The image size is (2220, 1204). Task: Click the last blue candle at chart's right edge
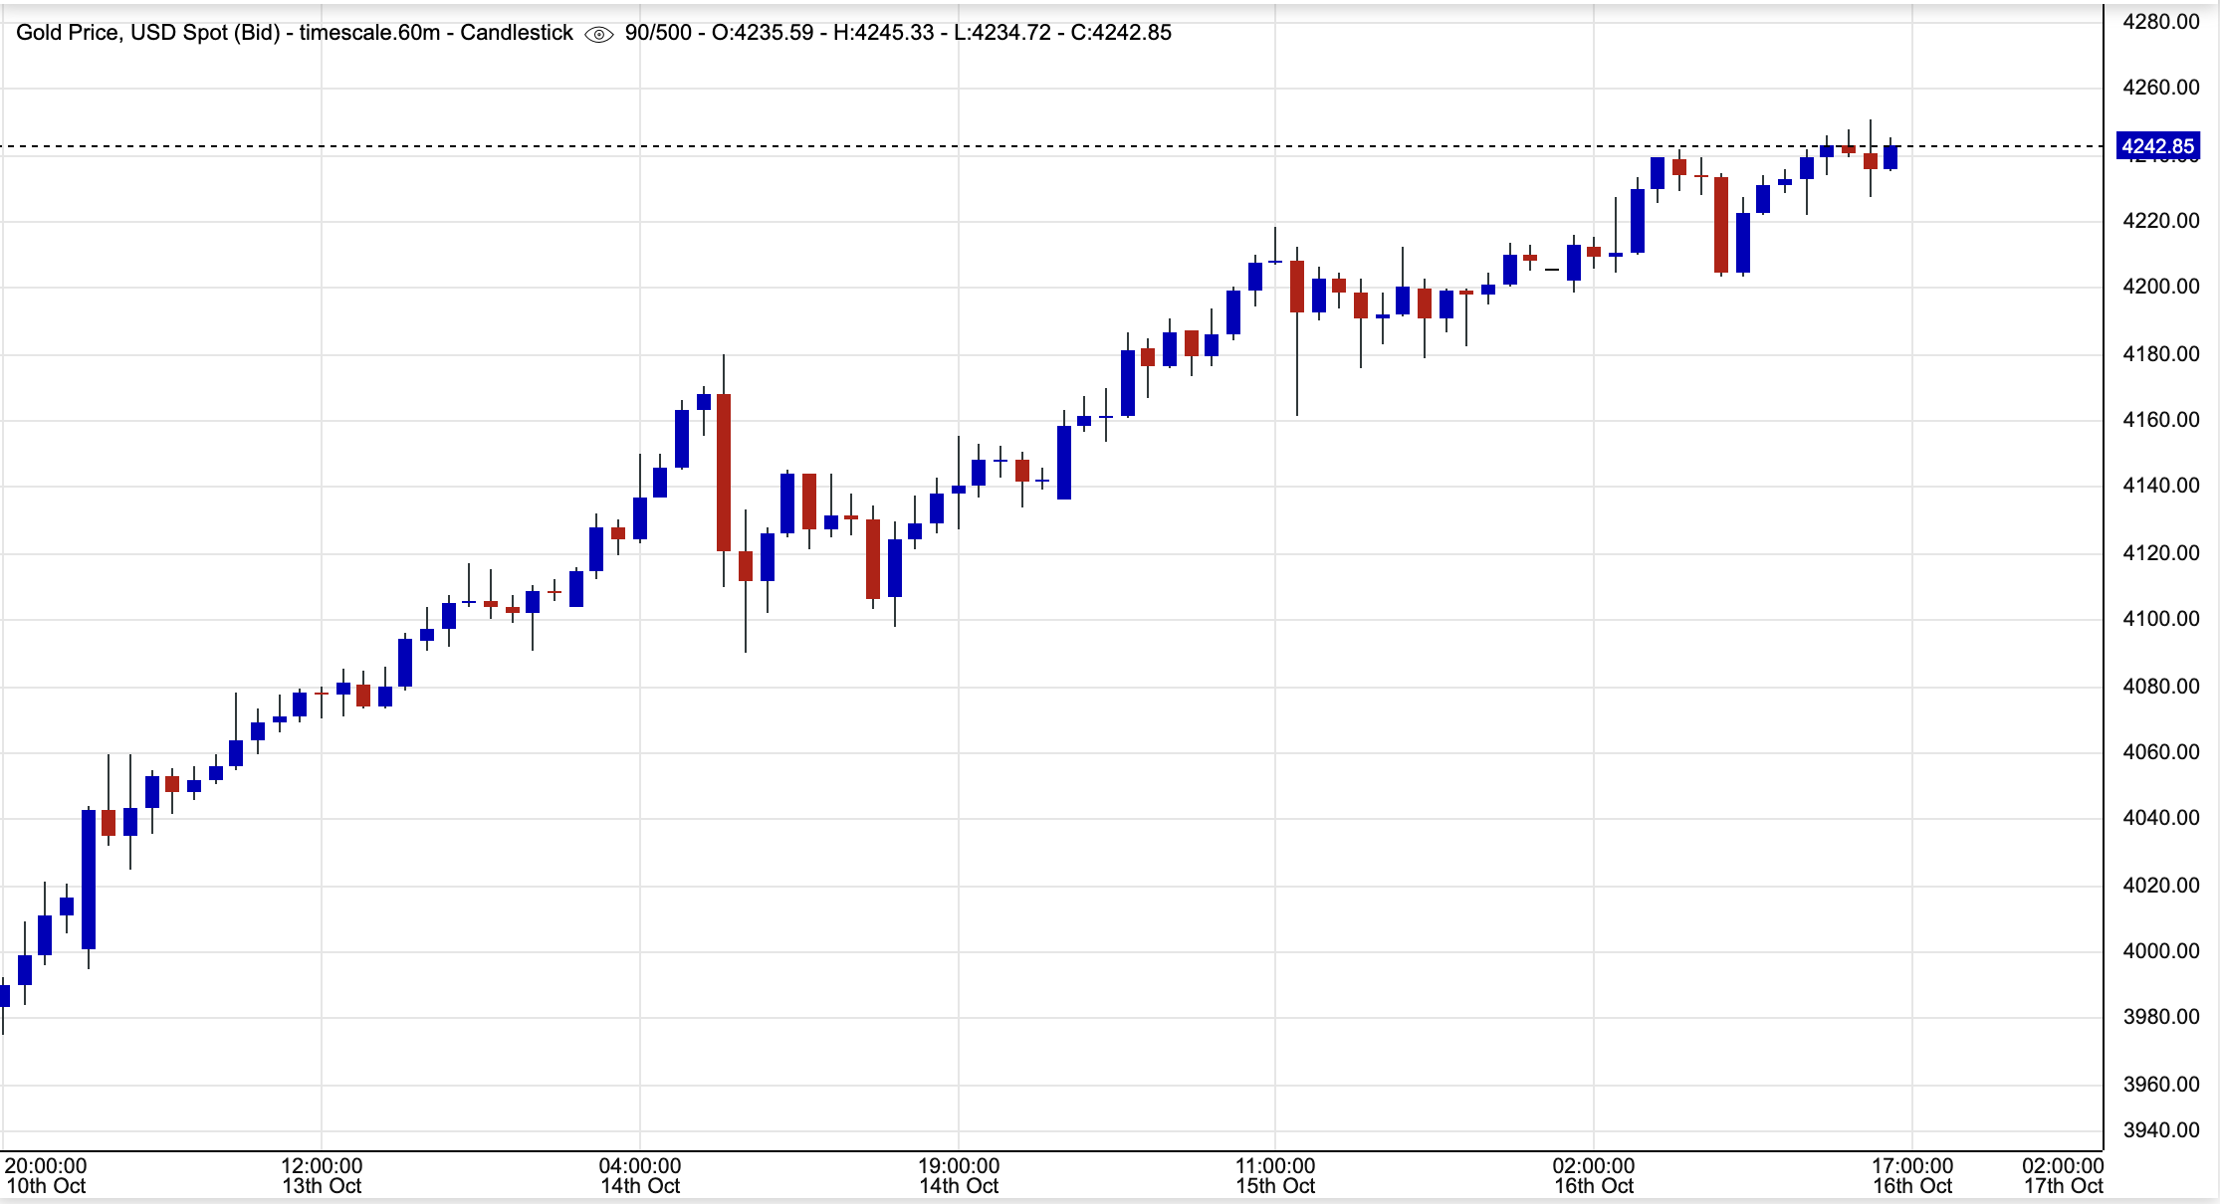[x=1890, y=157]
